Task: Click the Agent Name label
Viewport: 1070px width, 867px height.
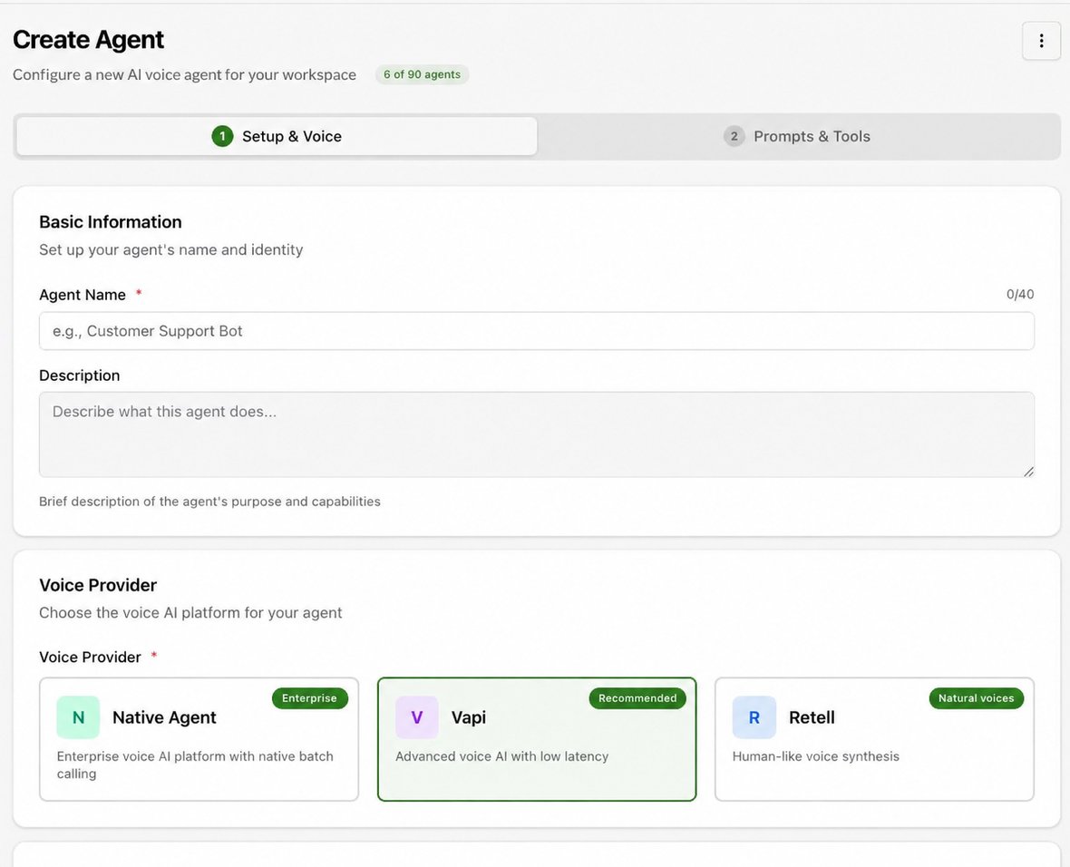Action: 83,295
